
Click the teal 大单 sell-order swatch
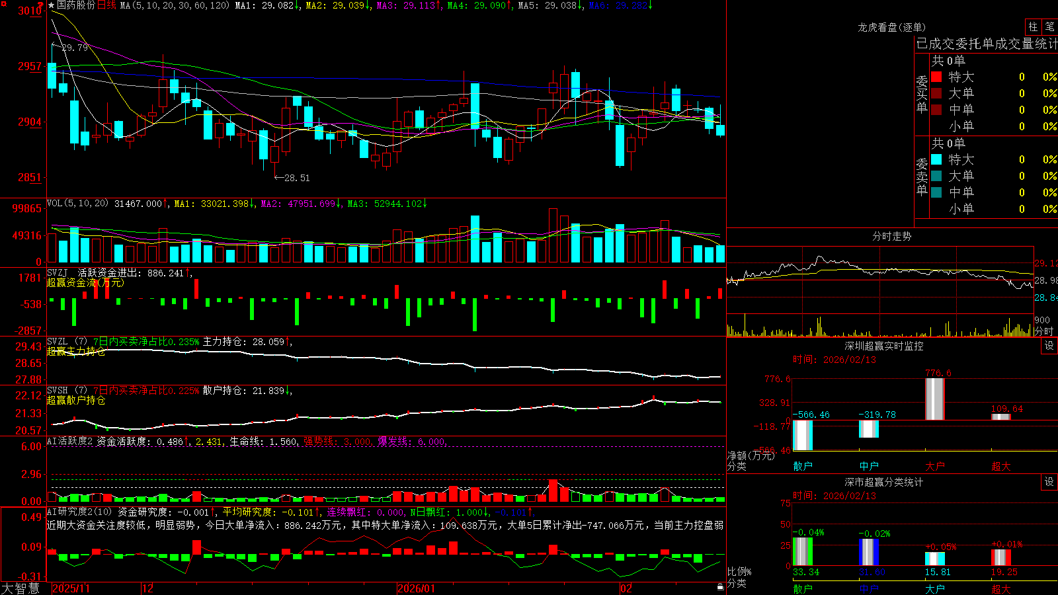point(936,176)
